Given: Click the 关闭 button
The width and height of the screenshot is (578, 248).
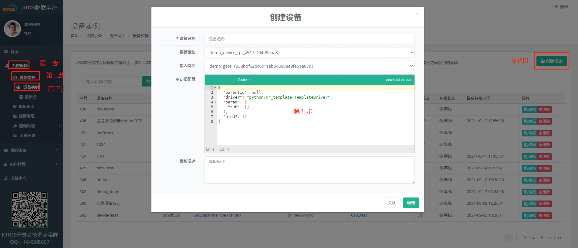Looking at the screenshot, I should [x=392, y=203].
